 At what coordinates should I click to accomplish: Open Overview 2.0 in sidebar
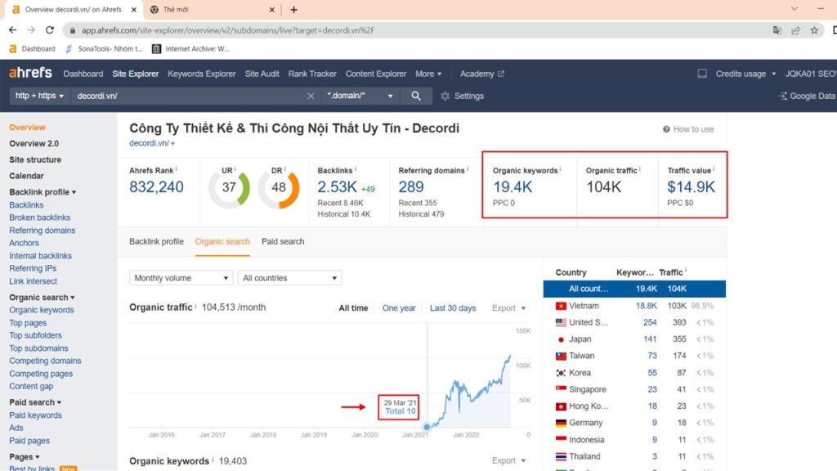click(34, 144)
